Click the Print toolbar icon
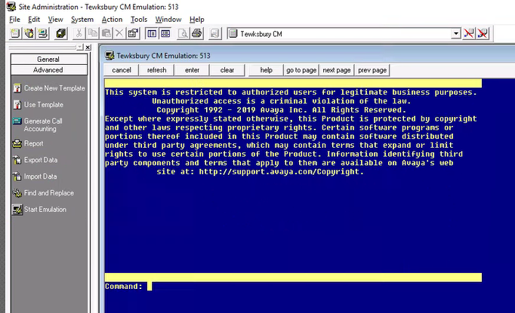The image size is (515, 313). coord(197,33)
